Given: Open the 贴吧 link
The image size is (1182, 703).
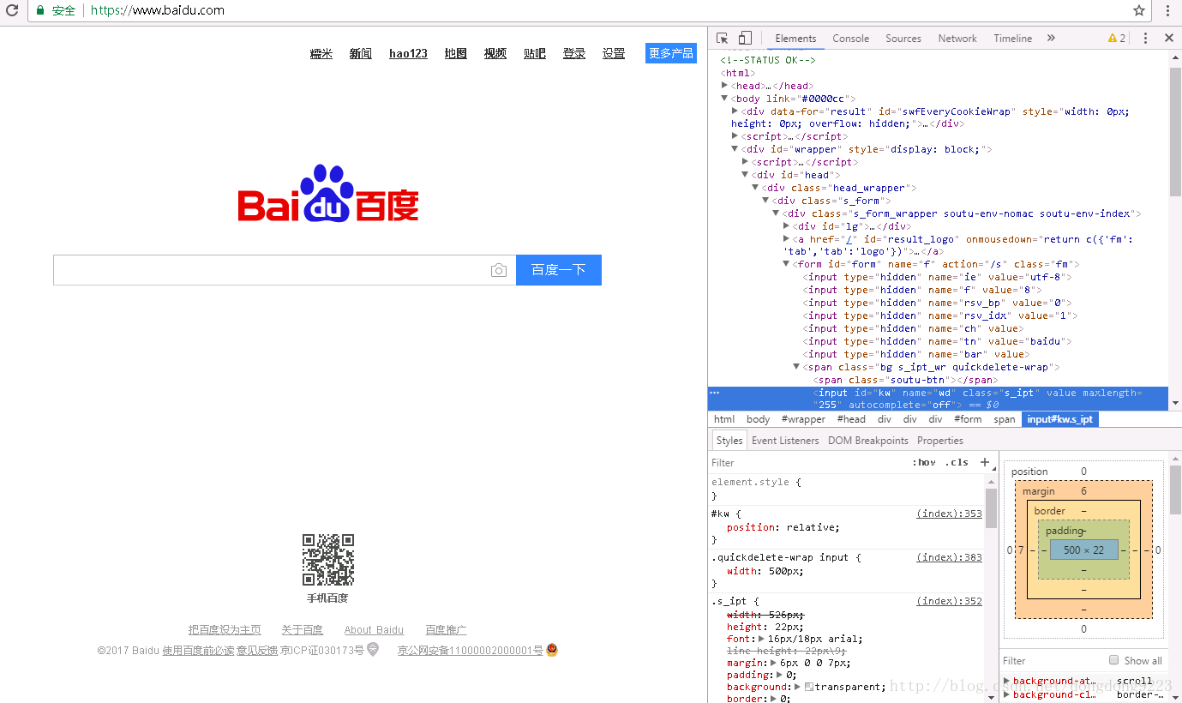Looking at the screenshot, I should tap(535, 53).
